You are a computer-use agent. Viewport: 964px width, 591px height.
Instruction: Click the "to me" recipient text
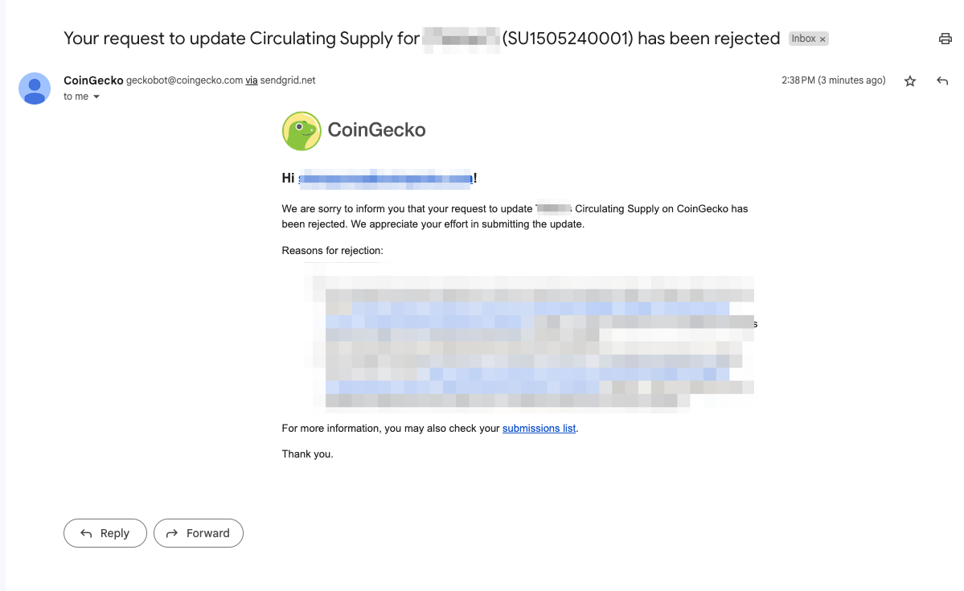point(76,96)
